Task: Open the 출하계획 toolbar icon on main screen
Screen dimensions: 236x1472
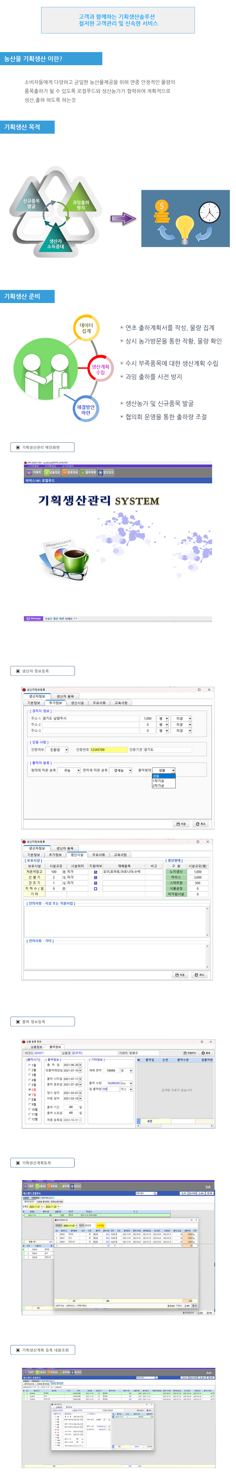Action: tap(88, 473)
